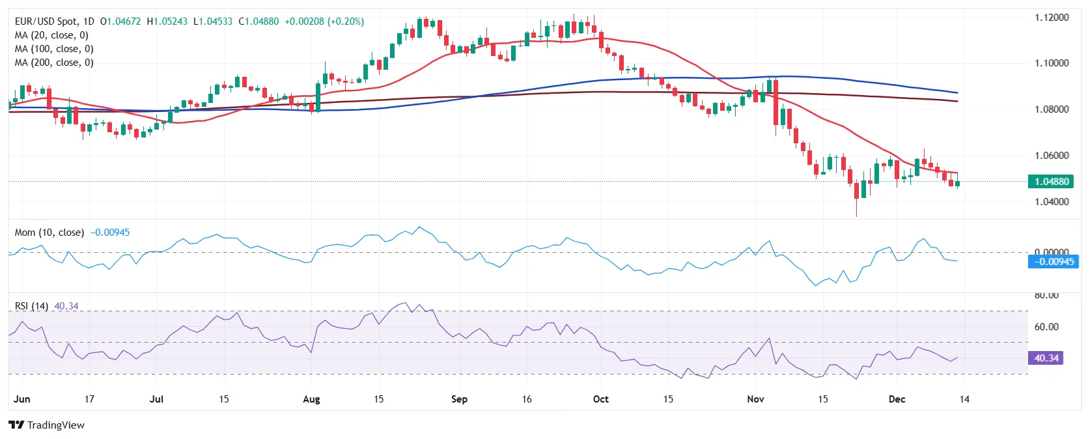The image size is (1090, 439).
Task: Click the open price value O1.04672
Action: tap(120, 21)
